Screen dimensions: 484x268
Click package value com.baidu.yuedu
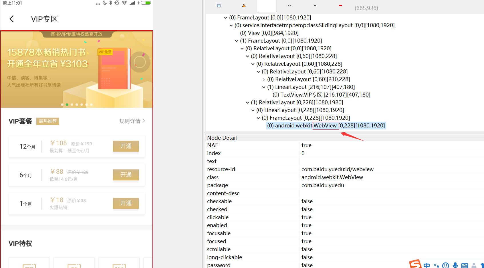pos(323,185)
